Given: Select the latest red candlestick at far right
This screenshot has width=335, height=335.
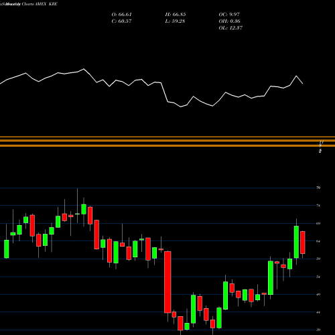Looking at the screenshot, I should [x=303, y=243].
